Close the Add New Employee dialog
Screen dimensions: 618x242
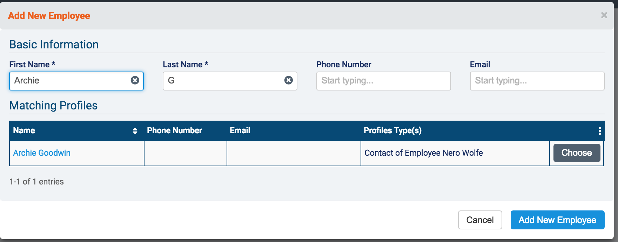coord(604,15)
